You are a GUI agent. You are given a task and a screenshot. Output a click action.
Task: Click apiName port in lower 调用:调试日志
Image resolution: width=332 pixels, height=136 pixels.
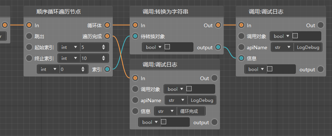[135, 100]
